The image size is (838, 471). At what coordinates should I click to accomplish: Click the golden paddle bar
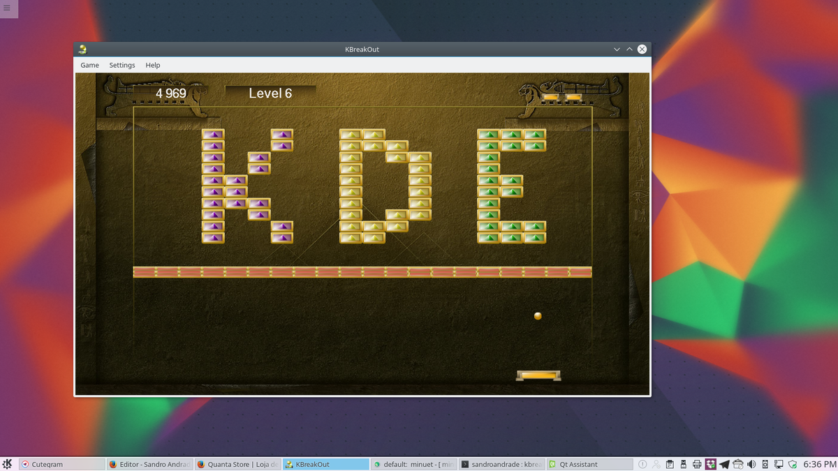pyautogui.click(x=538, y=375)
